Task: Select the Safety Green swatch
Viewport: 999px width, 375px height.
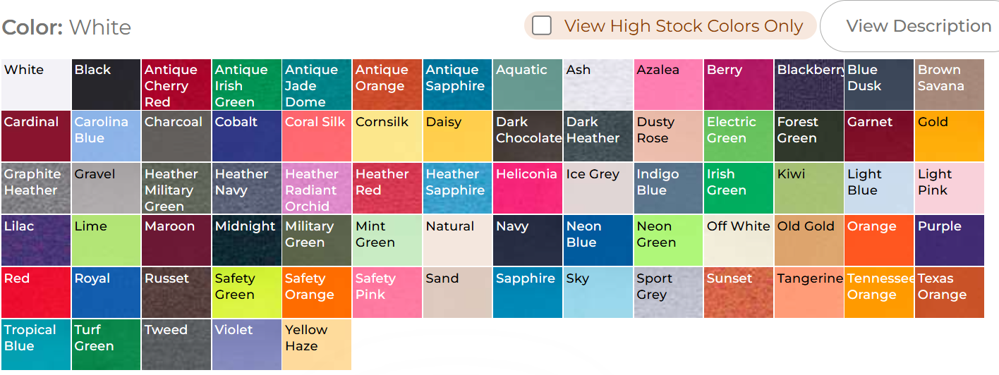Action: (x=246, y=293)
